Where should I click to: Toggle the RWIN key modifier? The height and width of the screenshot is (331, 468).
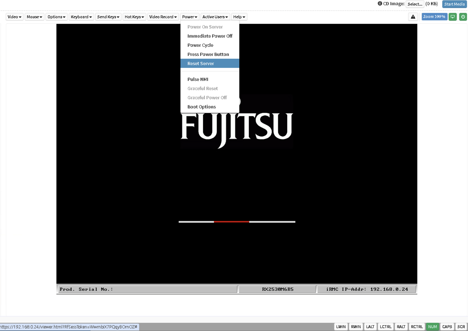click(356, 327)
